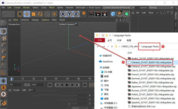Toggle the coordinate system icon

click(83, 14)
